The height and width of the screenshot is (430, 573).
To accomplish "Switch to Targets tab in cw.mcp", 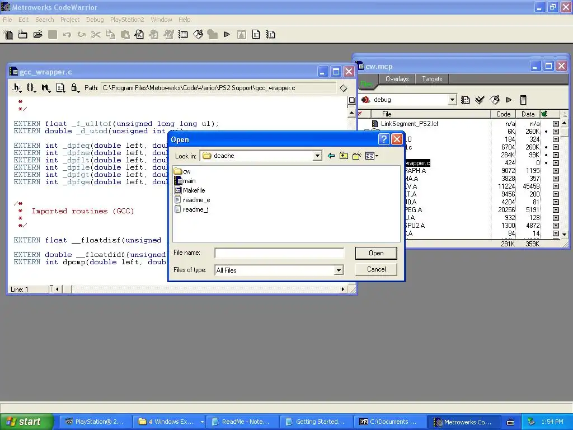I will pyautogui.click(x=432, y=79).
